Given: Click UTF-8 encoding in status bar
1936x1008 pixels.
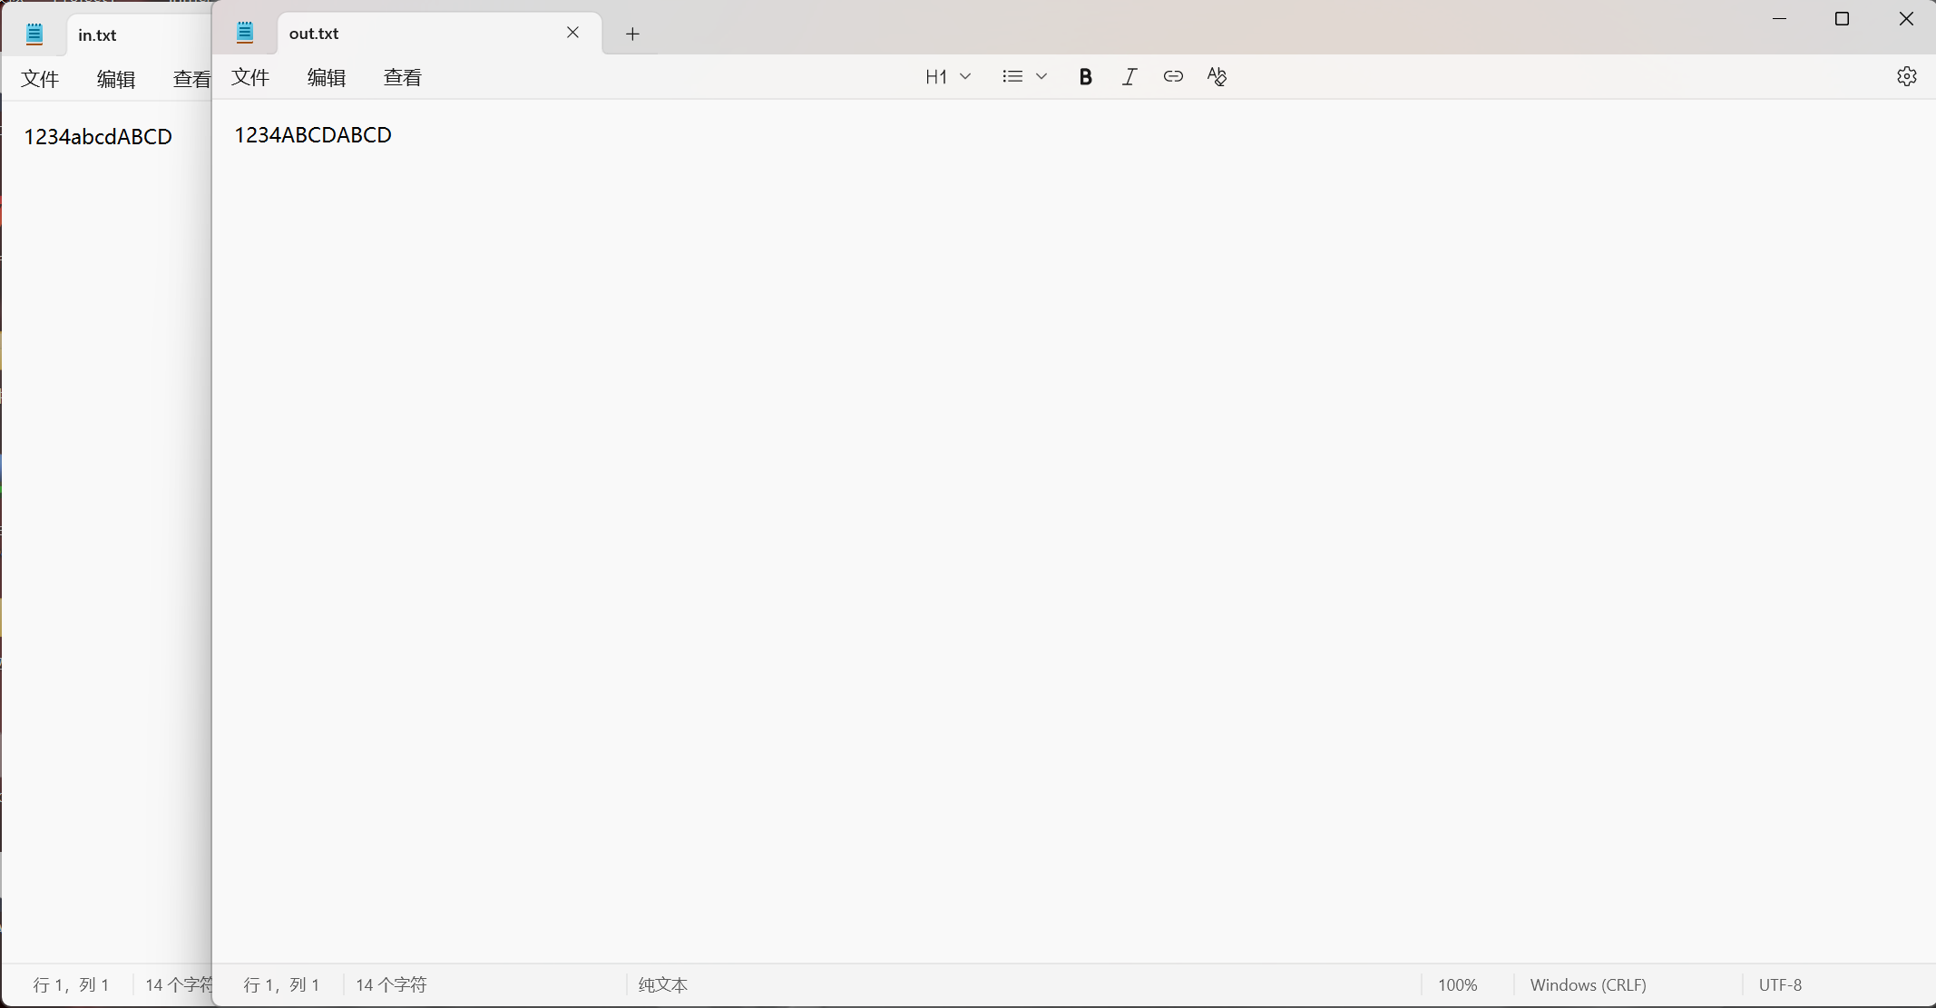Looking at the screenshot, I should [1780, 984].
